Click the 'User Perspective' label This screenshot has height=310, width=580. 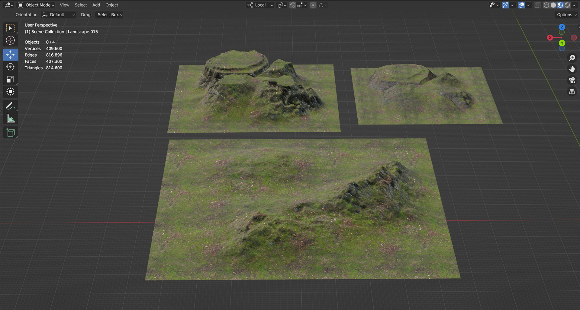pos(41,25)
